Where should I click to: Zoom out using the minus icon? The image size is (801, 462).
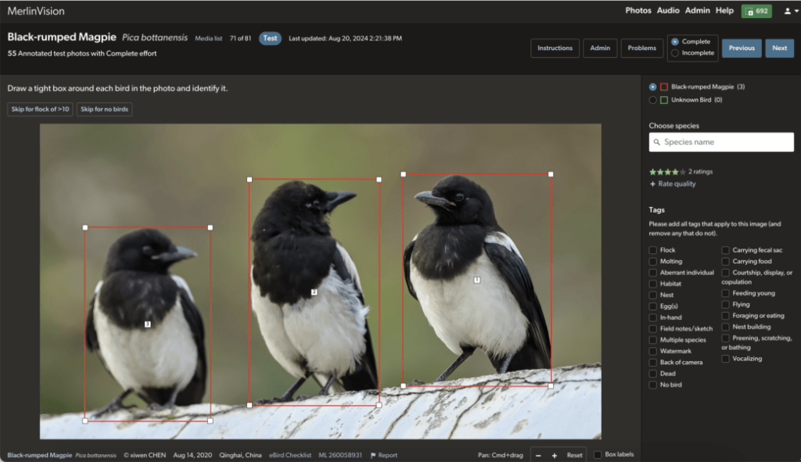(537, 455)
